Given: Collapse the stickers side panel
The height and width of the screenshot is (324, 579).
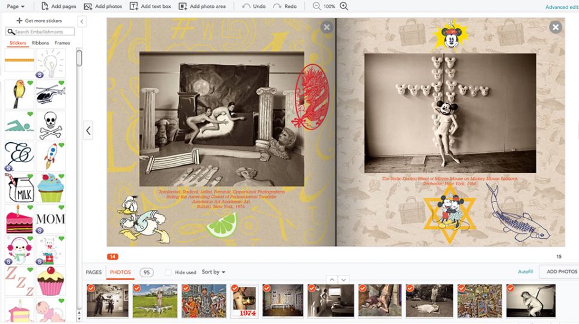Looking at the screenshot, I should click(82, 22).
